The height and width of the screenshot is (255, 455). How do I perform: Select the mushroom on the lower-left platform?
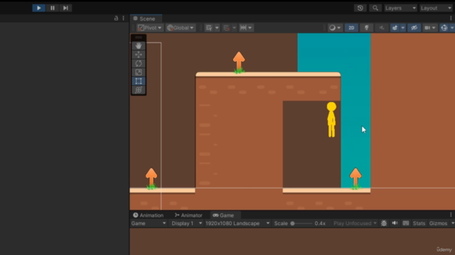151,178
